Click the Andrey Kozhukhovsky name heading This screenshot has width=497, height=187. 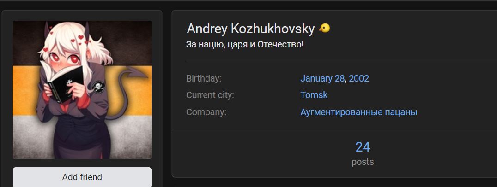pos(250,29)
